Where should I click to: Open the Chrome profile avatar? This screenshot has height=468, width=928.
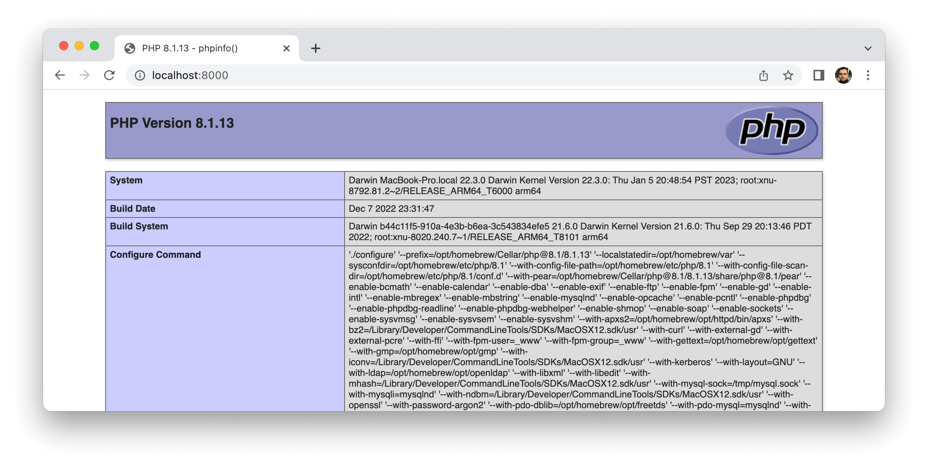[x=843, y=75]
